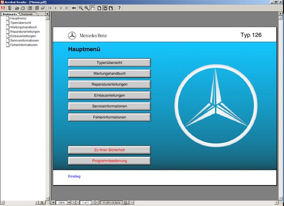Click the grayed search results icon
284x206 pixels.
[43, 8]
